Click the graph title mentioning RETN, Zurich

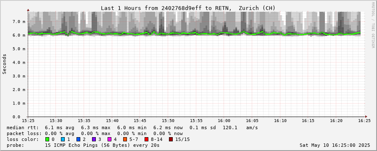point(188,8)
